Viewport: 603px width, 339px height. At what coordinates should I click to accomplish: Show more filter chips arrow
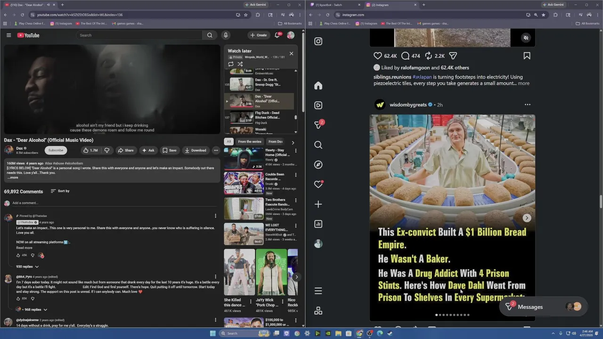point(293,142)
